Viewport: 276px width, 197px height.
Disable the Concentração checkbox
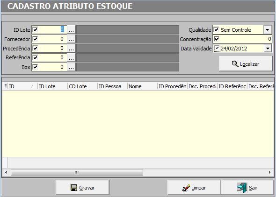point(217,39)
